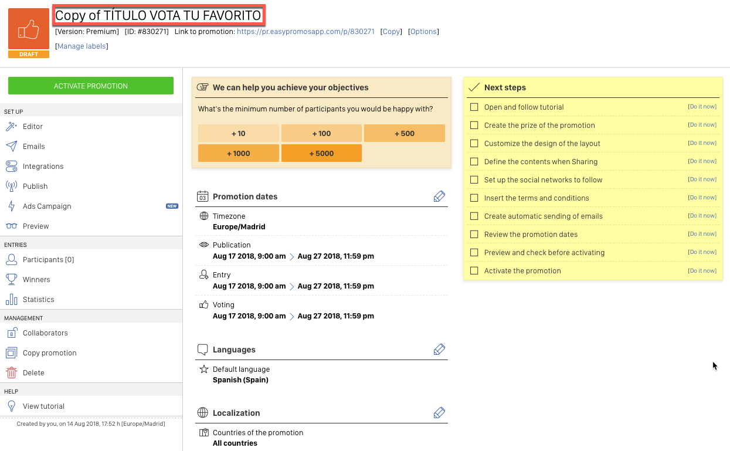The height and width of the screenshot is (451, 730).
Task: Edit Localization with pencil icon
Action: [x=439, y=413]
